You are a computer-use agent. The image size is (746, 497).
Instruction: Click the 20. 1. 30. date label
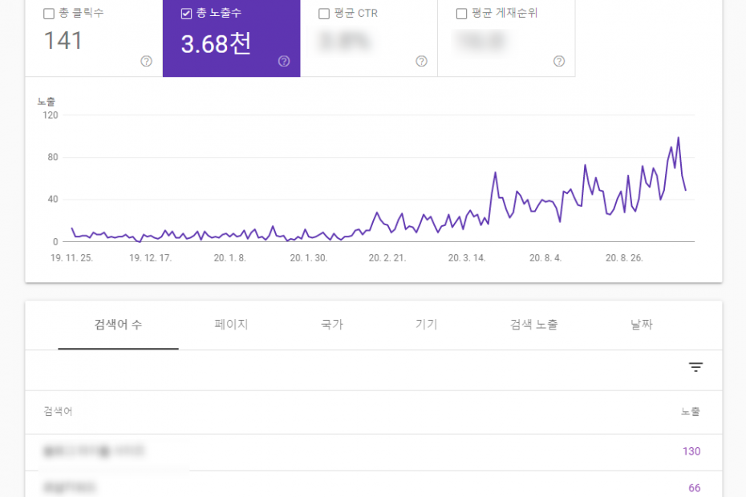tap(309, 258)
